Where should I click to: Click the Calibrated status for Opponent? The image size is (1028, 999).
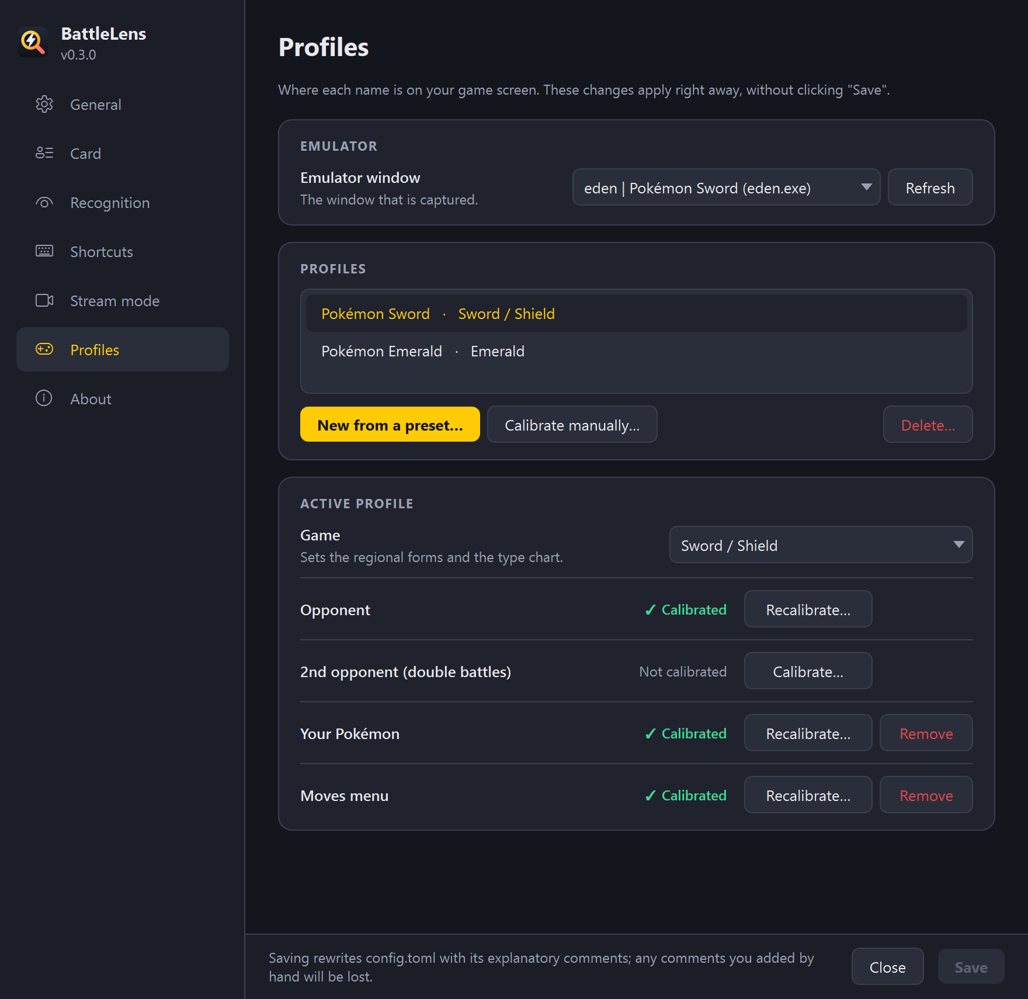click(686, 609)
